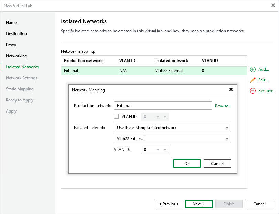Select the Static Mapping wizard step
The image size is (279, 214).
pos(20,89)
